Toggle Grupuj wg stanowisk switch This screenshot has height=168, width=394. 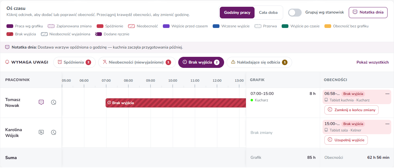295,13
